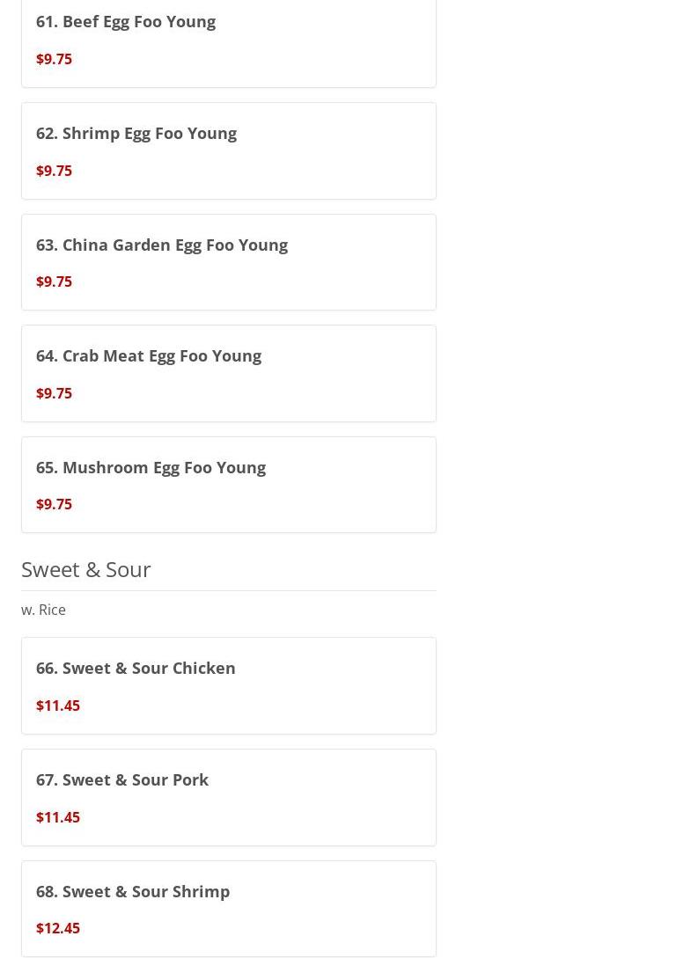Screen dimensions: 691x958
Task: Open 64. Crab Meat Egg Foo Young
Action: coord(148,355)
